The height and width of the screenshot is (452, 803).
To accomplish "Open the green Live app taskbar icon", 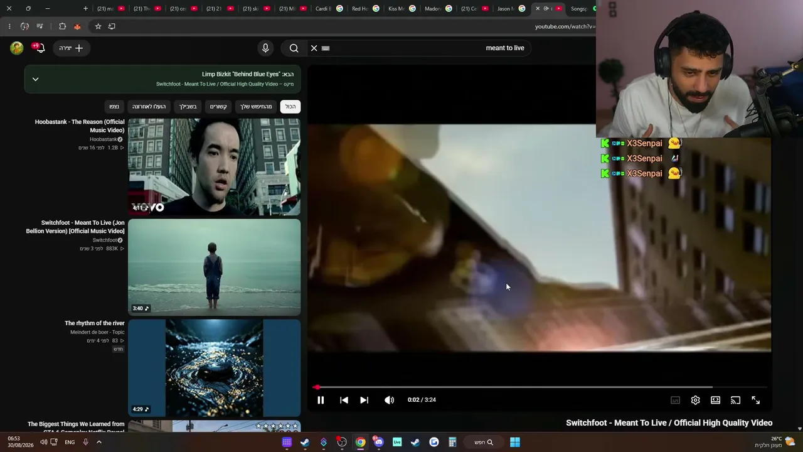I will [397, 442].
